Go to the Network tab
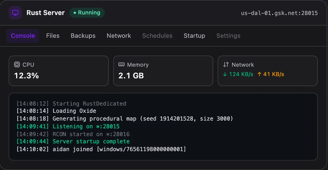 tap(119, 36)
